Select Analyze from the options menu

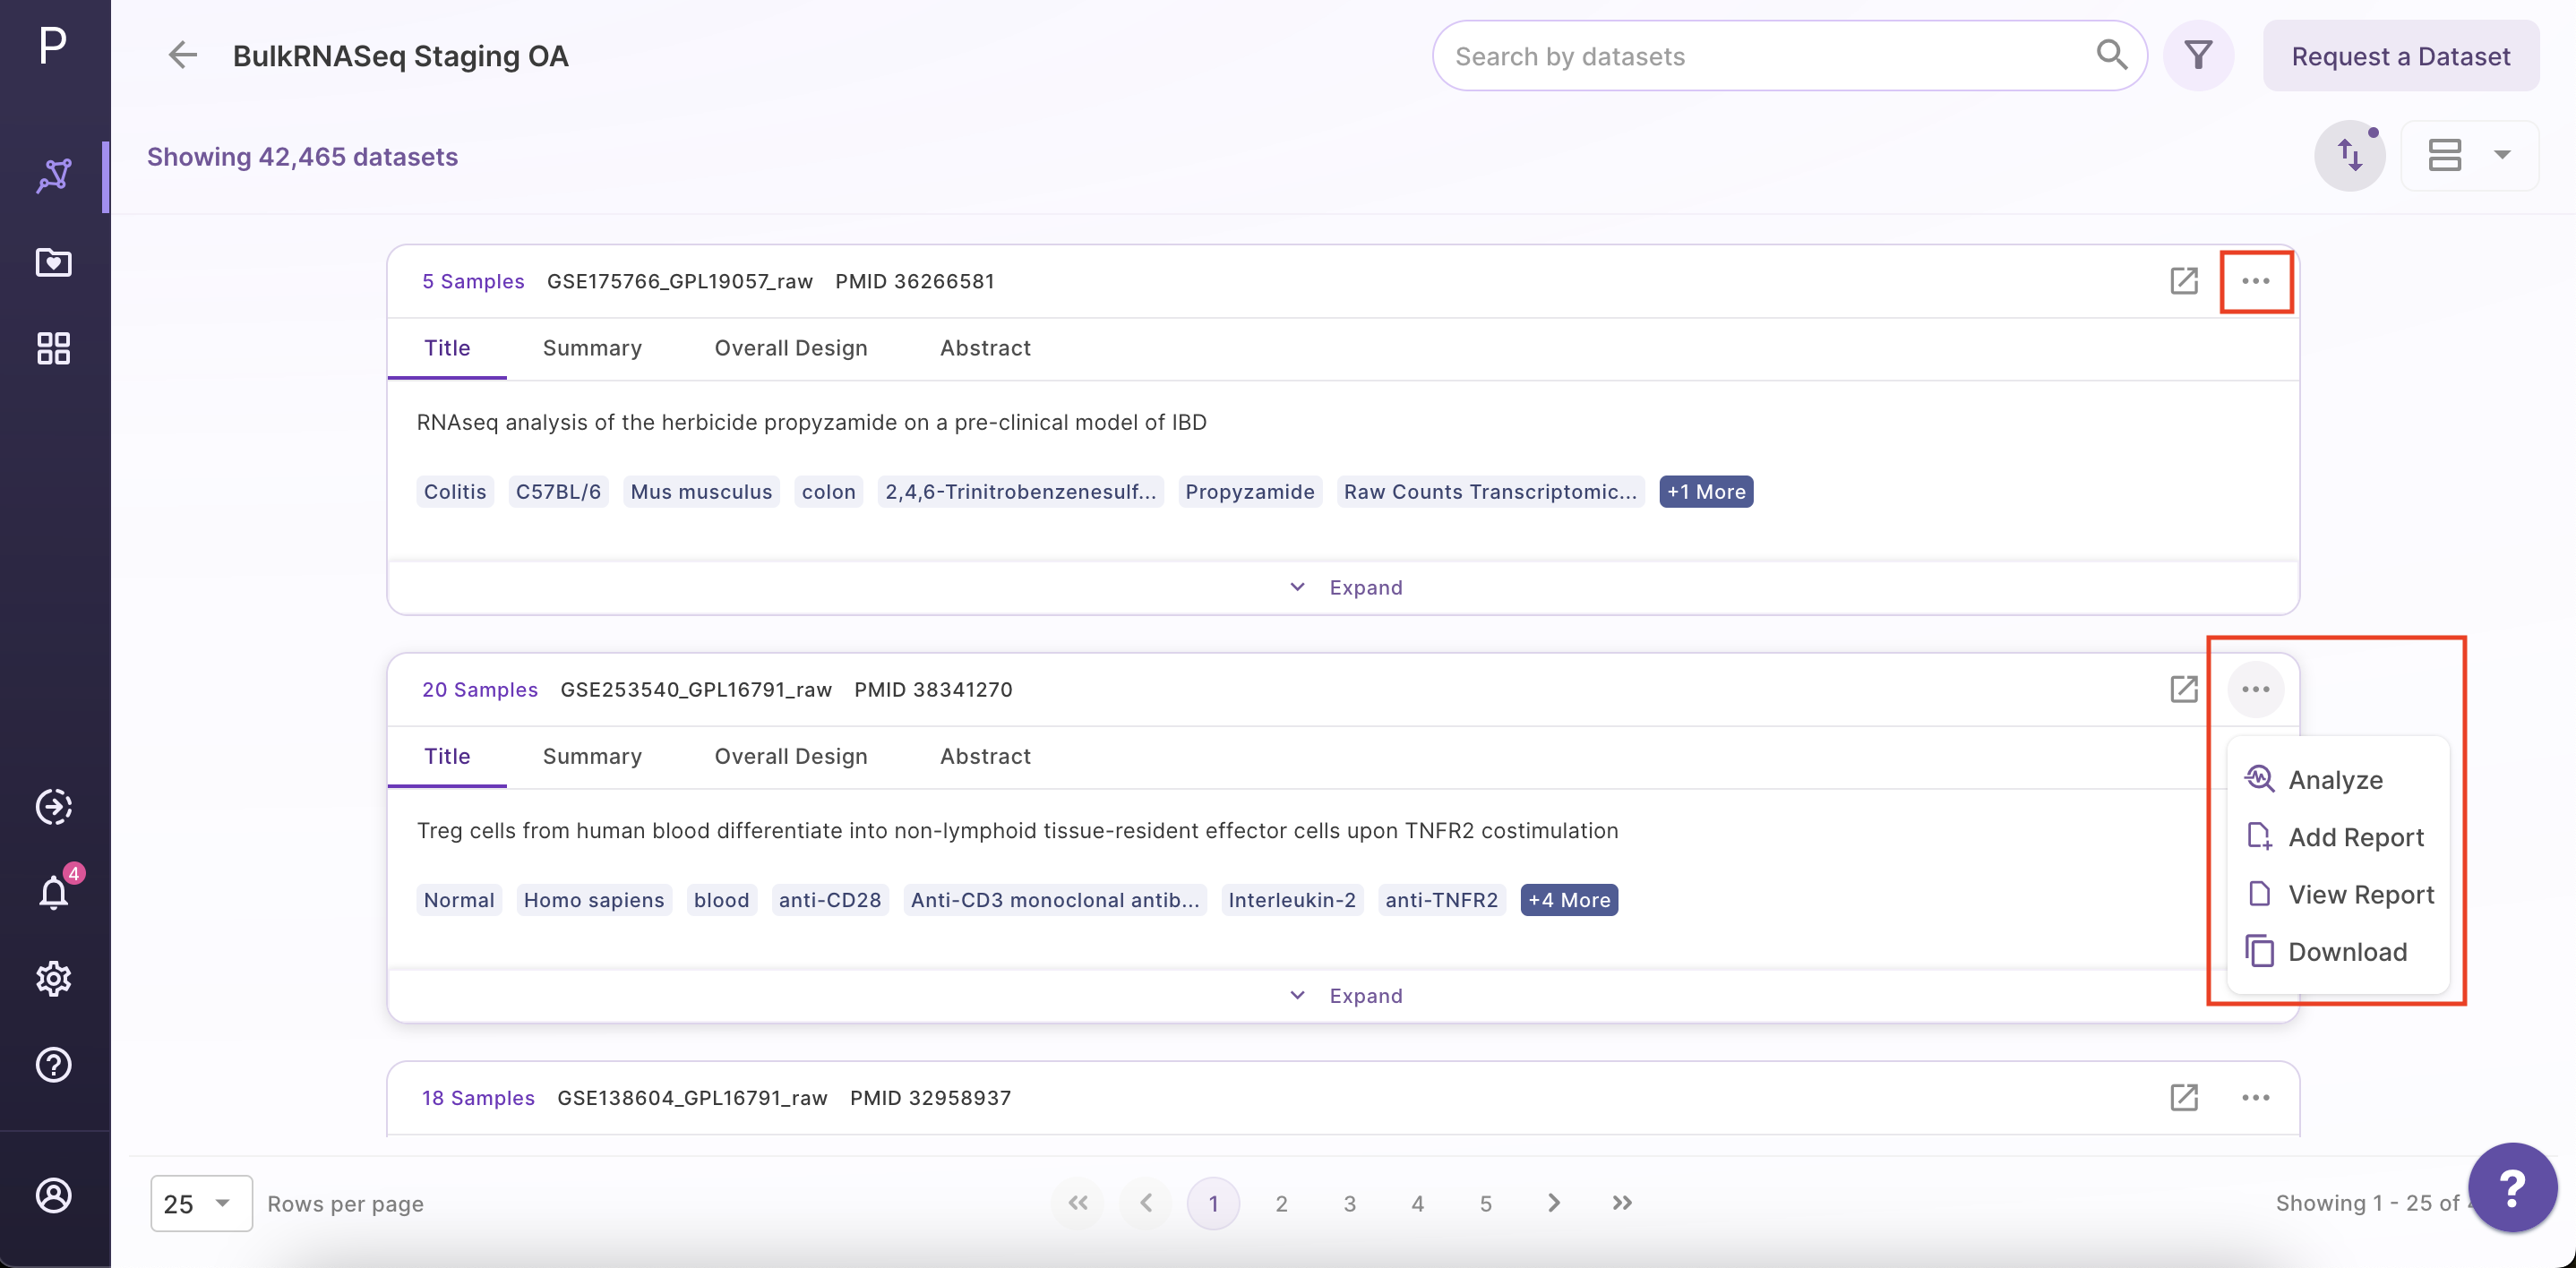[x=2338, y=779]
